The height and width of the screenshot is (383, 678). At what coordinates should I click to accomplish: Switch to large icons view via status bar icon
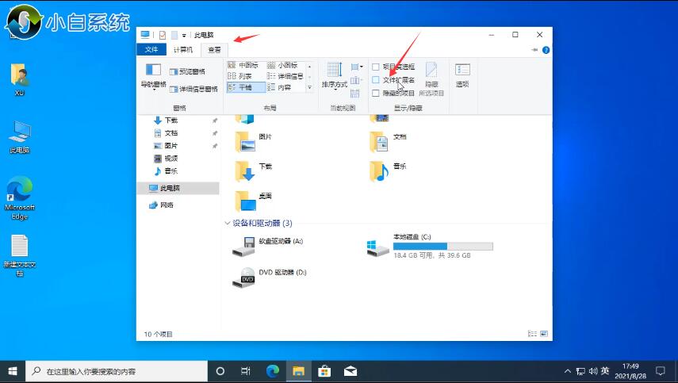(544, 334)
